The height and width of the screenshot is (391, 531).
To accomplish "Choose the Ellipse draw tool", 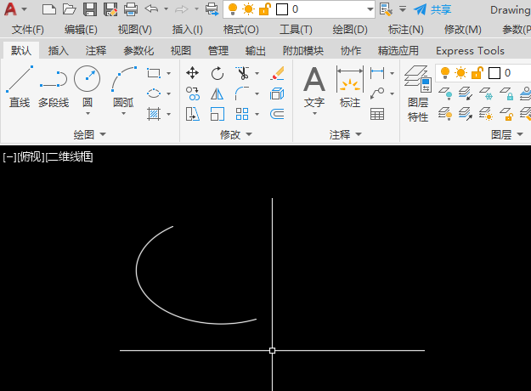I will tap(154, 93).
